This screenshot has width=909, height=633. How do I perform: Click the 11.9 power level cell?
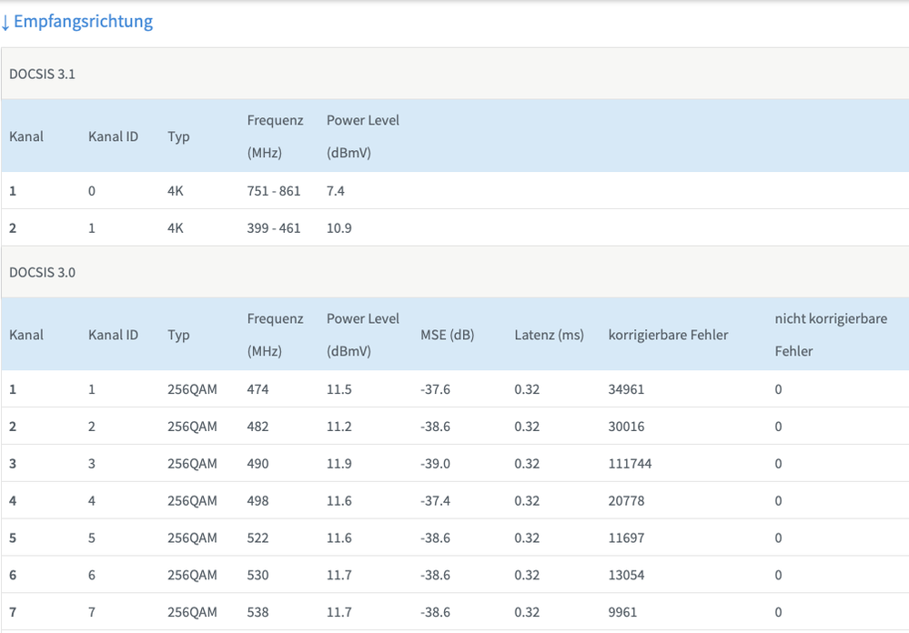[339, 464]
